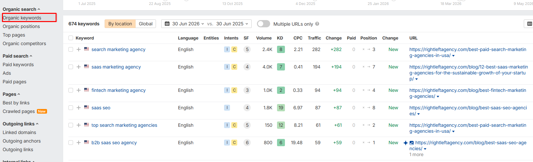Open the 30 Jun 2025 comparison date dropdown
The height and width of the screenshot is (162, 533).
pos(232,24)
